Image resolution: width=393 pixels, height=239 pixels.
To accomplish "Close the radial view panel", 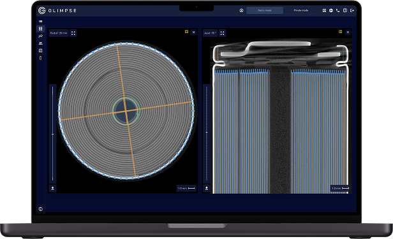I will [193, 33].
